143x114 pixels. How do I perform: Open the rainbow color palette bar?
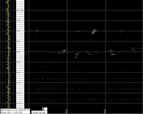(43, 109)
